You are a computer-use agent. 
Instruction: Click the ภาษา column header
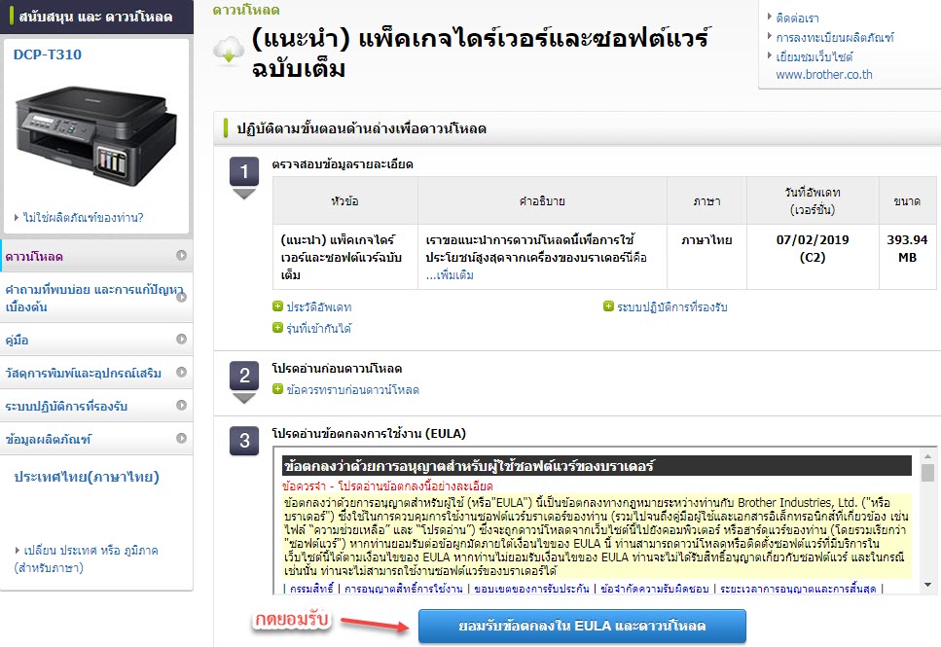[x=706, y=201]
